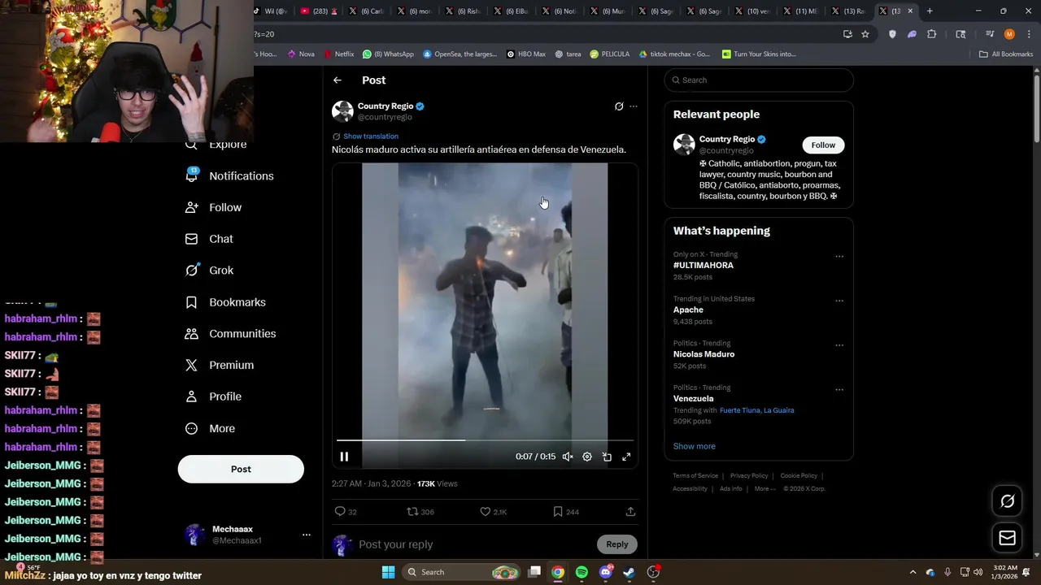This screenshot has width=1041, height=585.
Task: Click the big Post button in sidebar
Action: pyautogui.click(x=241, y=469)
